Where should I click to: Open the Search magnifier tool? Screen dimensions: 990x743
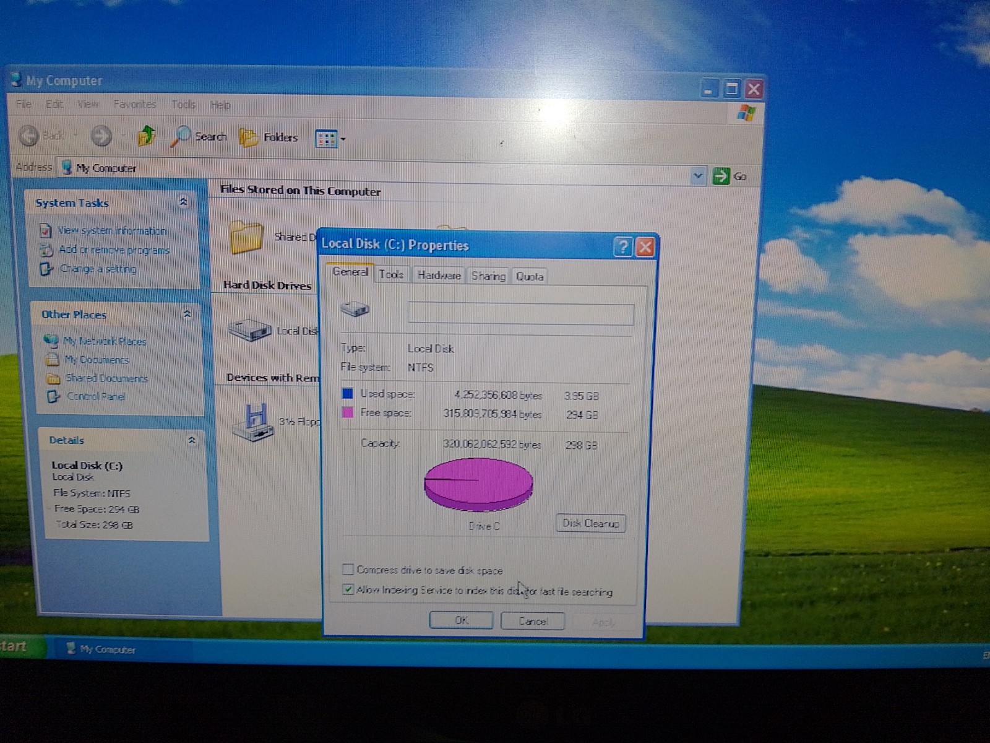click(199, 137)
